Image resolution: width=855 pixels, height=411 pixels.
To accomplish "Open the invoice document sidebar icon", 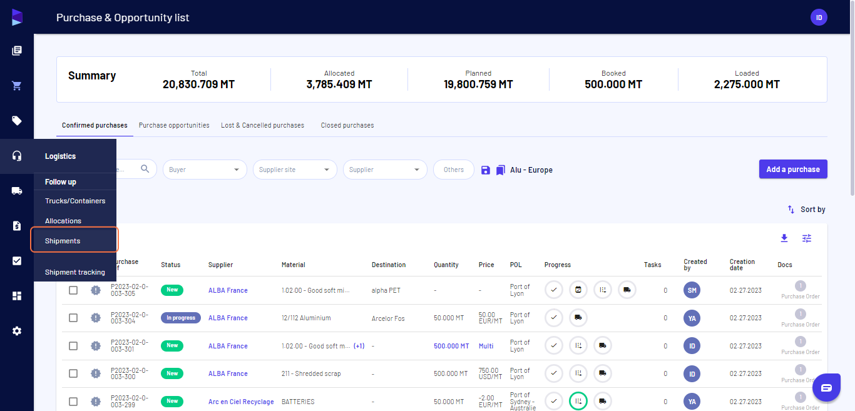I will [x=17, y=226].
